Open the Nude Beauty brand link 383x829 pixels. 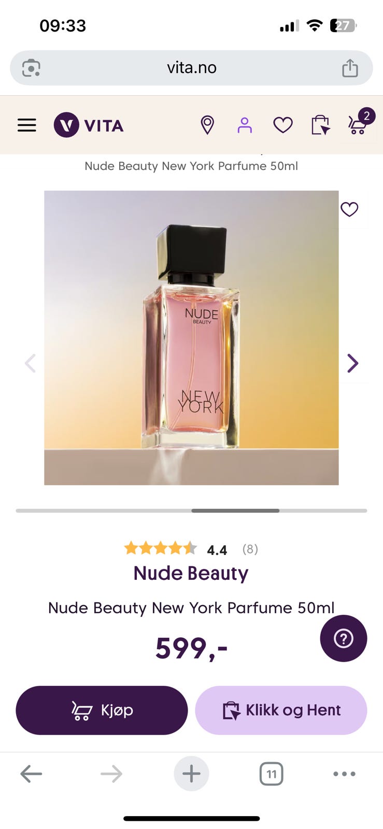click(191, 574)
